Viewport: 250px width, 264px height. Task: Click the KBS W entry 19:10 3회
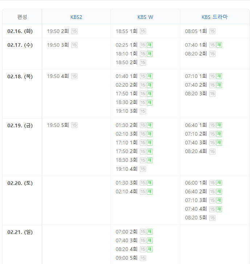click(x=126, y=111)
